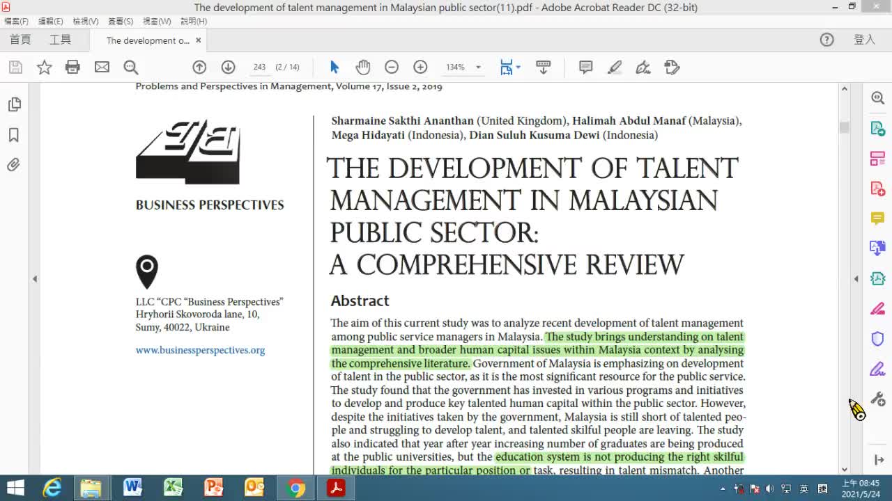The image size is (892, 501).
Task: Open Outlook from the taskbar
Action: tap(254, 488)
